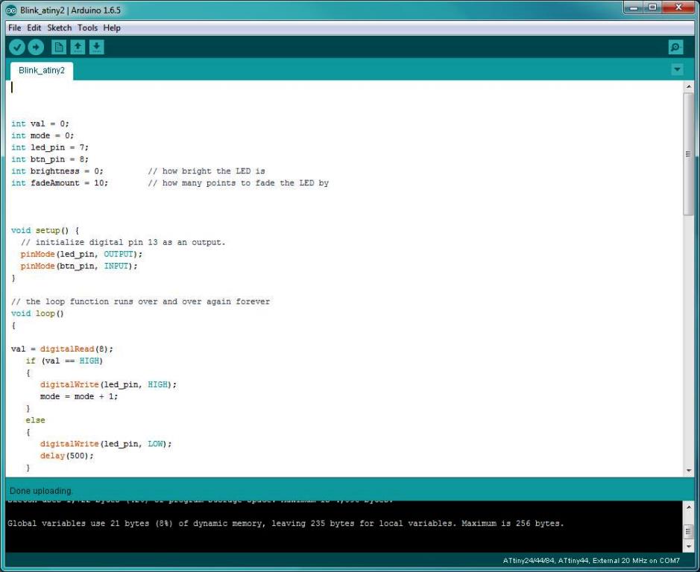Upload sketch with the arrow button
Image resolution: width=700 pixels, height=572 pixels.
36,47
